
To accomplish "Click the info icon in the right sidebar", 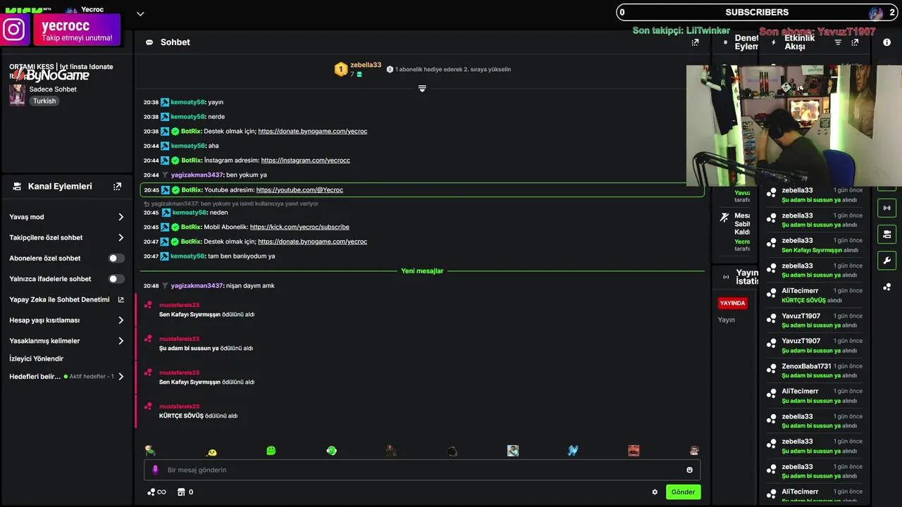I will pos(886,42).
